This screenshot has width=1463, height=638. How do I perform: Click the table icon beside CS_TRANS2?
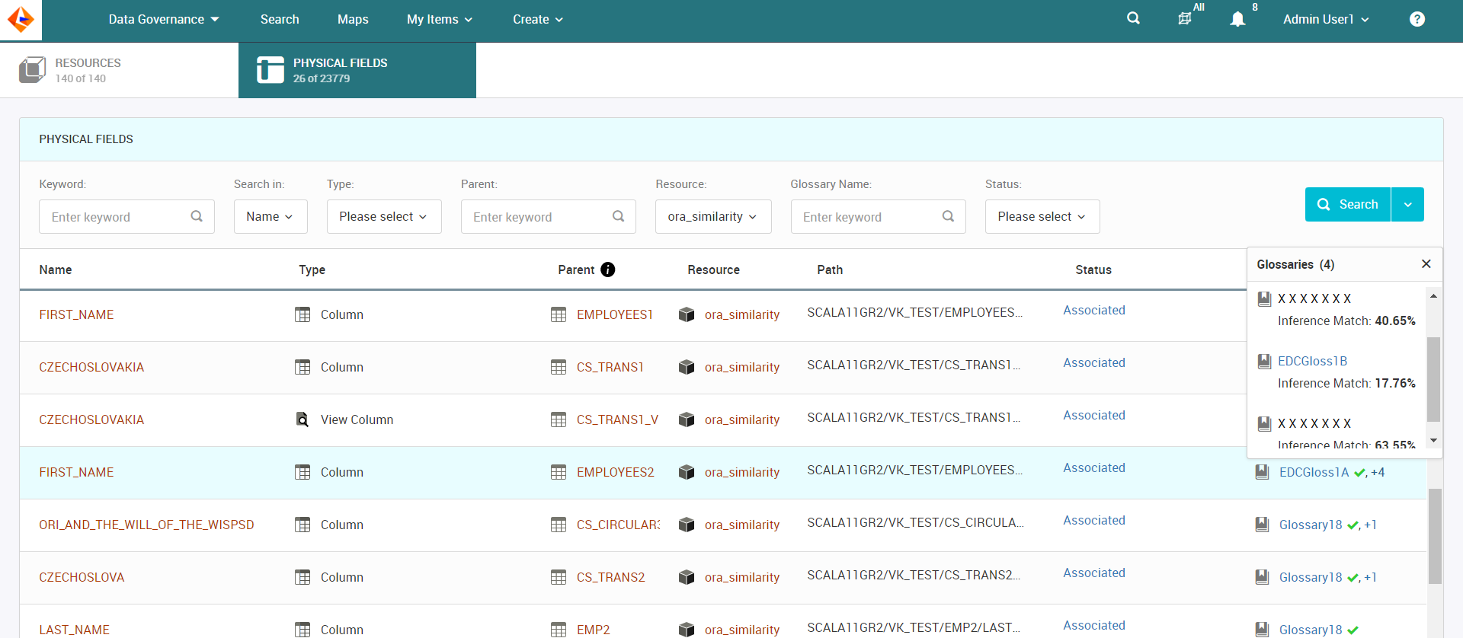pos(559,577)
